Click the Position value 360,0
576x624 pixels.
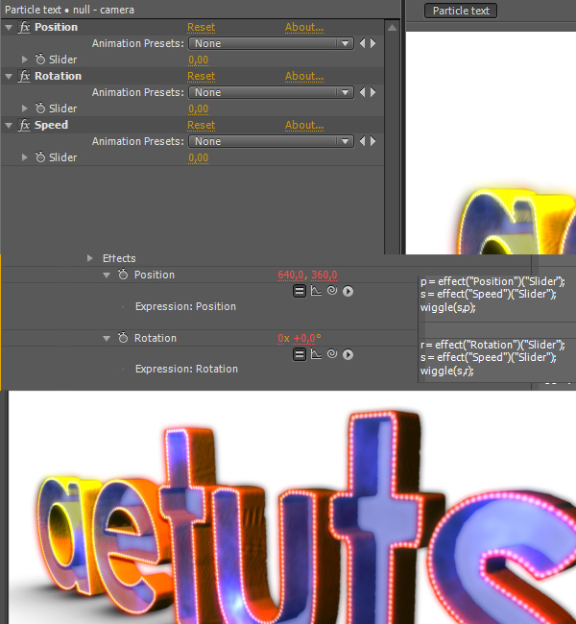point(324,275)
